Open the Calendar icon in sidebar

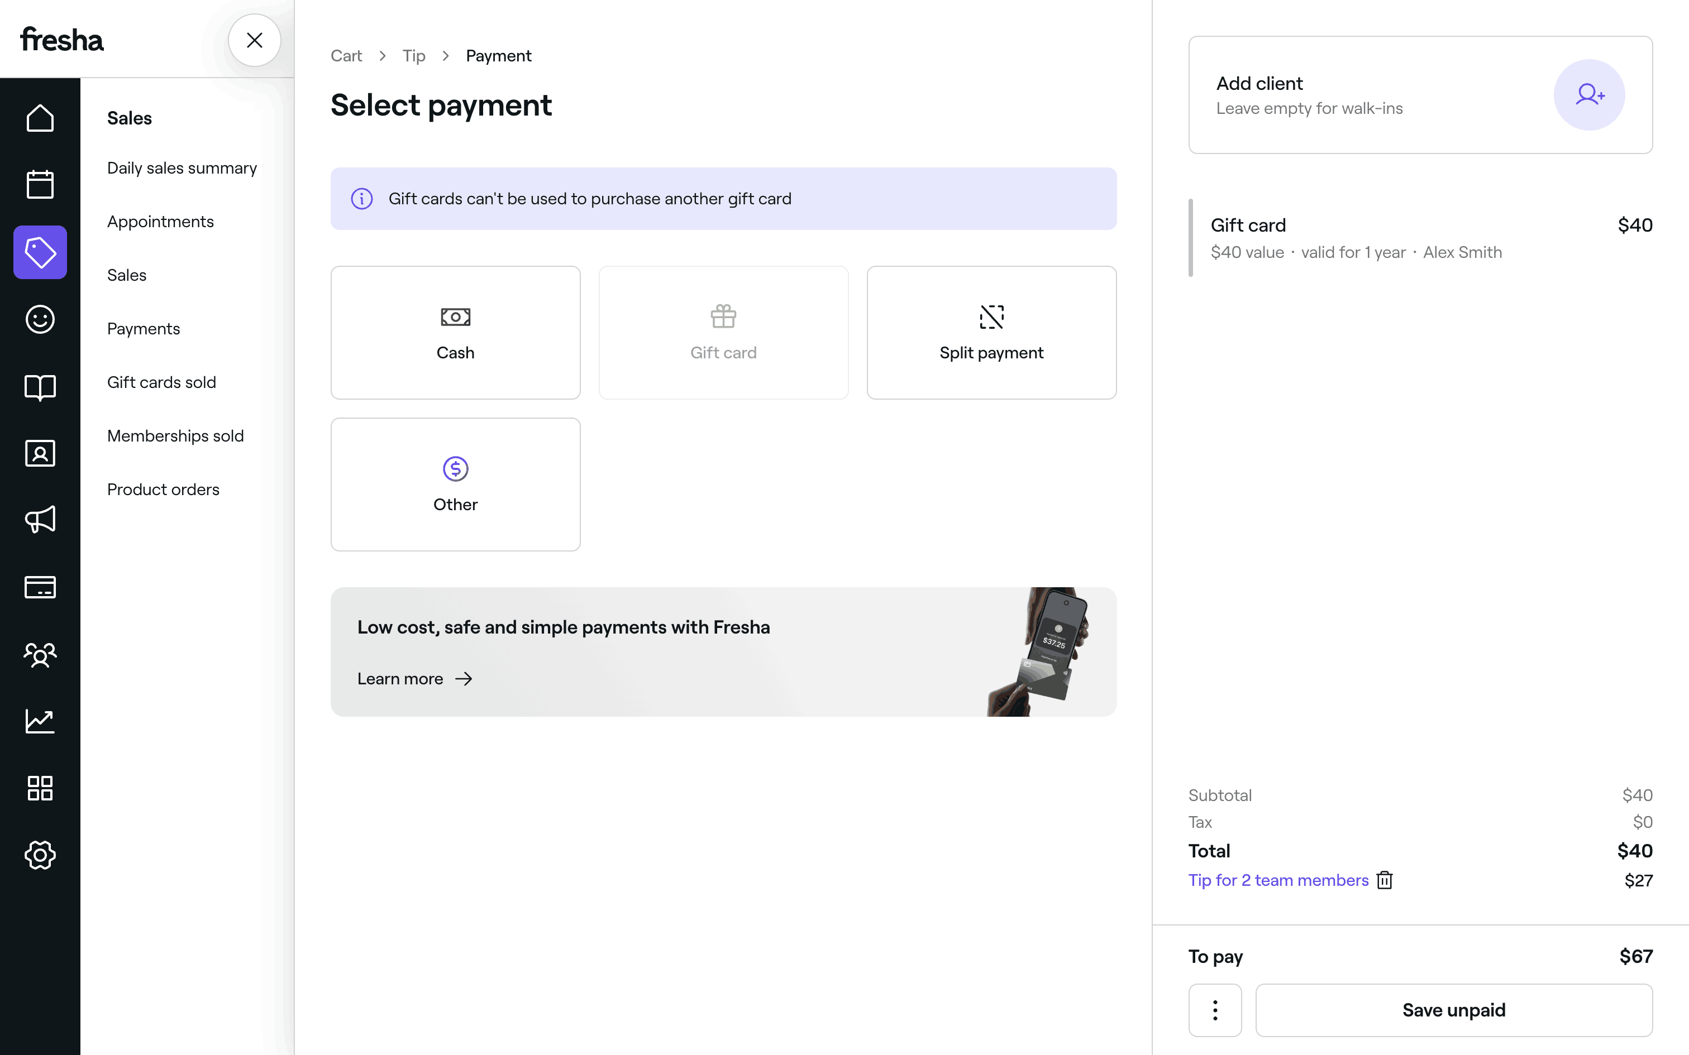(x=40, y=184)
